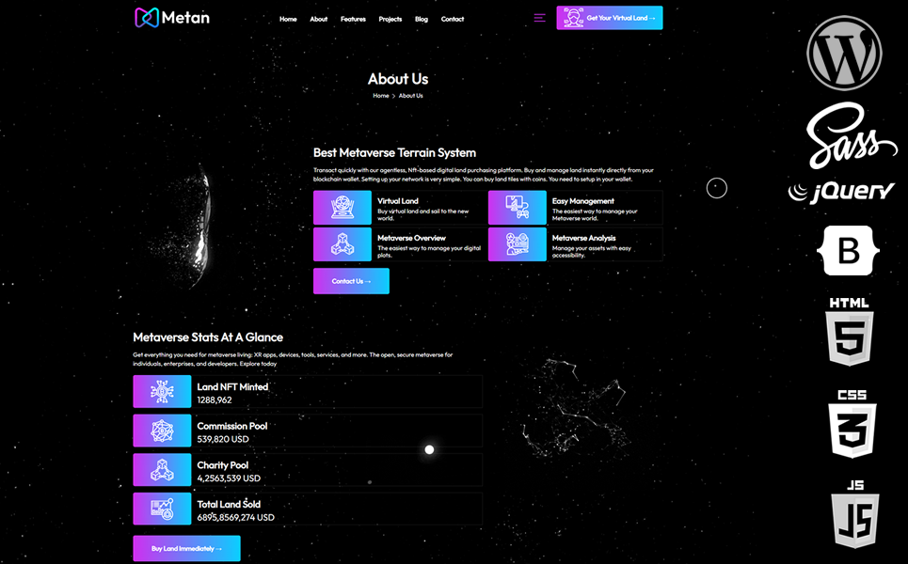
Task: Click the Bootstrap logo badge
Action: (x=849, y=250)
